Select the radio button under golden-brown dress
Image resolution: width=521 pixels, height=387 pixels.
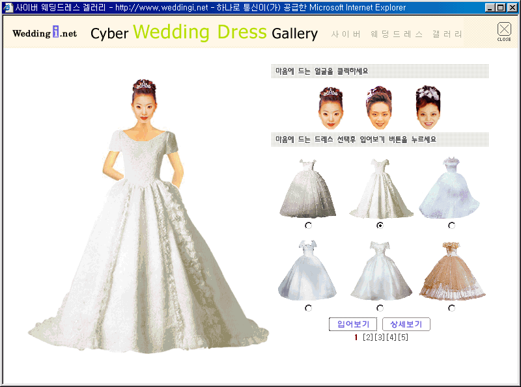pos(451,308)
